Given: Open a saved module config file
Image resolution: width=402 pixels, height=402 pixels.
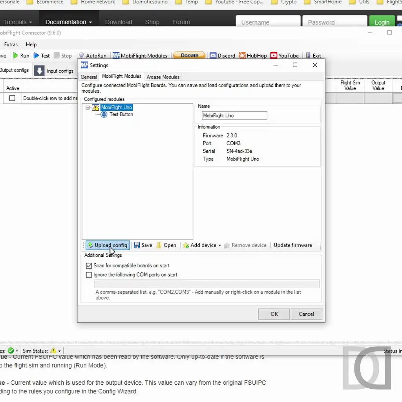Looking at the screenshot, I should tap(166, 245).
